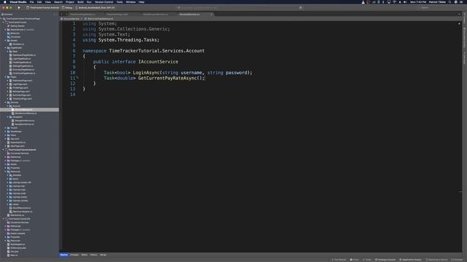This screenshot has width=467, height=262.
Task: Click the AppDelegate.cs file icon
Action: [x=8, y=245]
